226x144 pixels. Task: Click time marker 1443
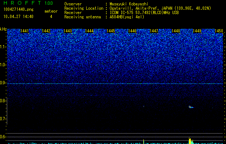coord(68,31)
